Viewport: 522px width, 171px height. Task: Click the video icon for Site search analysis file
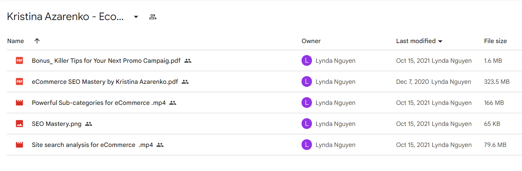[x=19, y=145]
